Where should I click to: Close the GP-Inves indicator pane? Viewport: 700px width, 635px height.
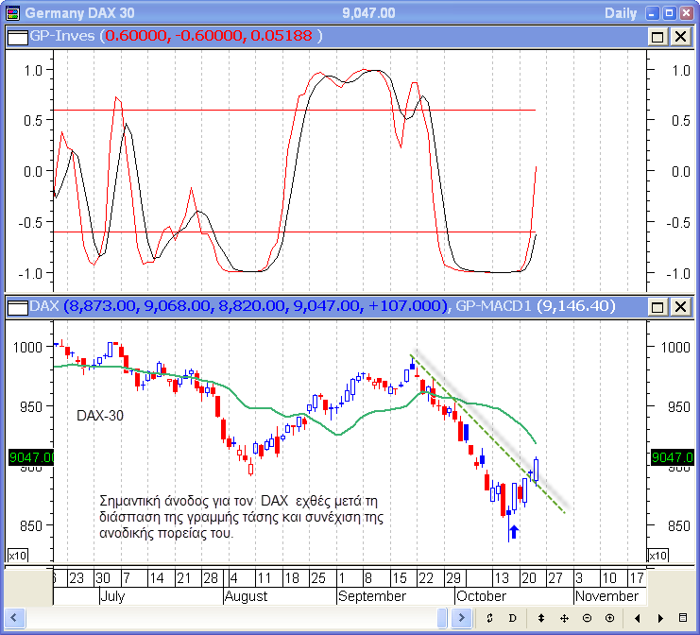679,36
